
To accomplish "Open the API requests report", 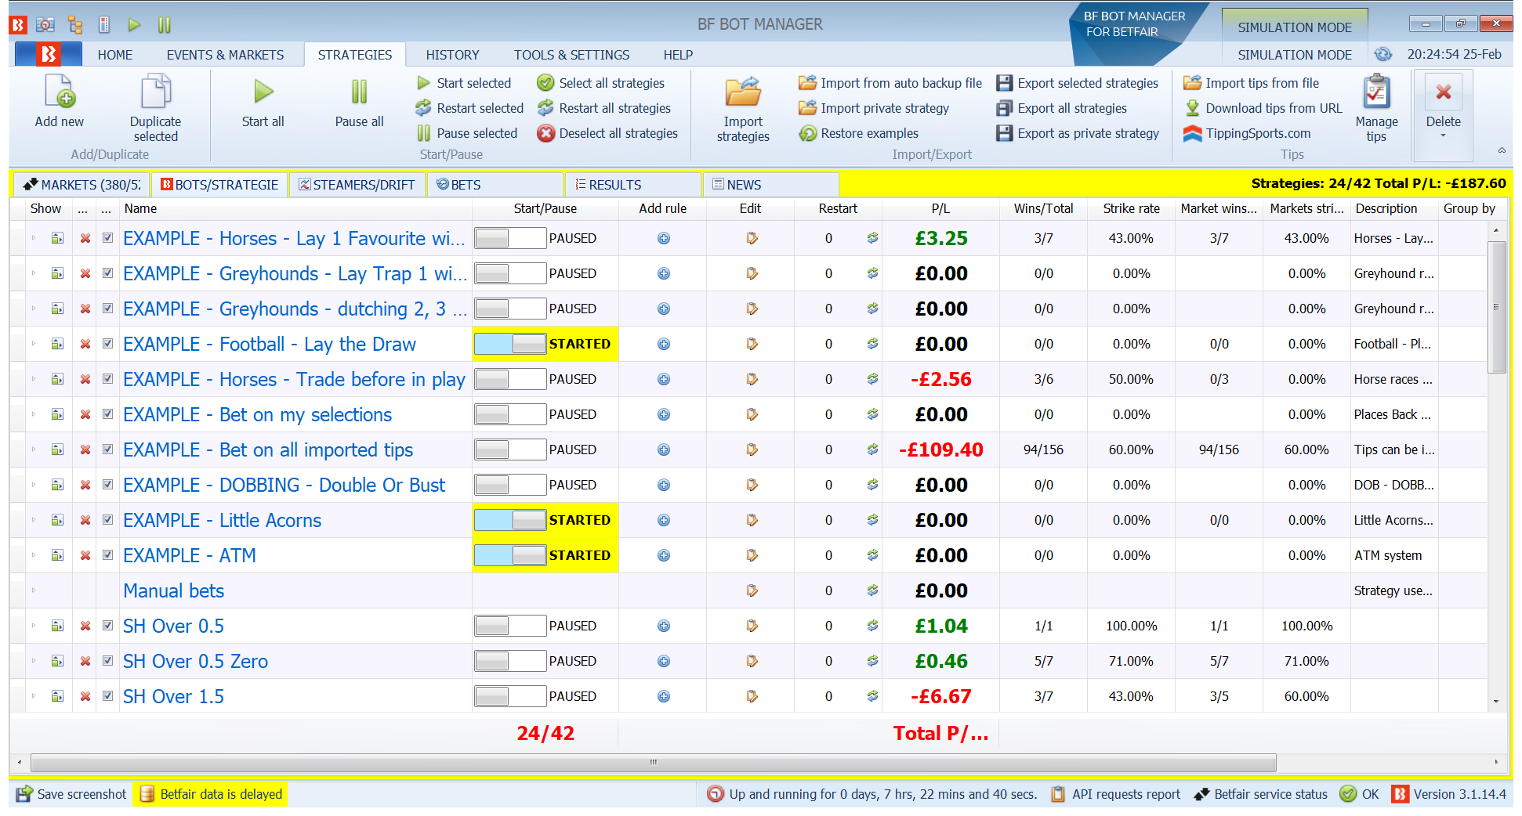I will (1116, 794).
